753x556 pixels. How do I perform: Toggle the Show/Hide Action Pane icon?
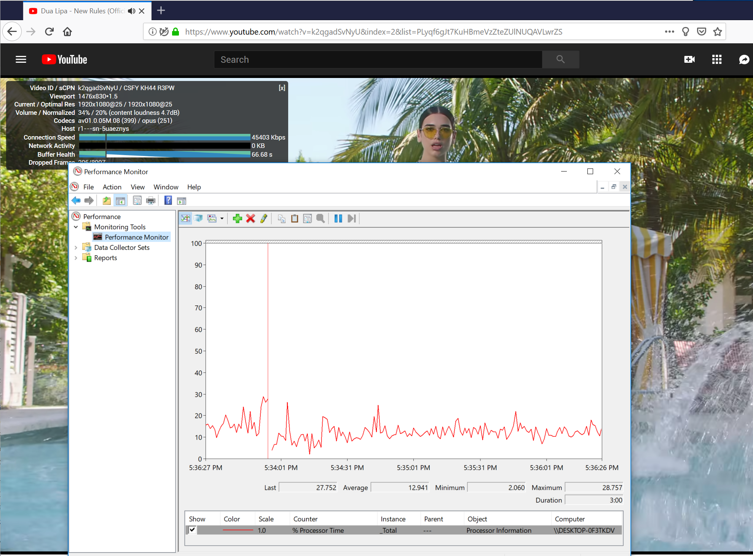coord(182,200)
